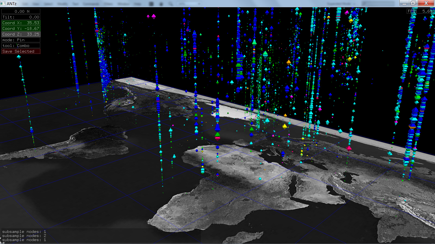Click the 0.00 N compass heading readout
The image size is (435, 244).
click(x=21, y=11)
